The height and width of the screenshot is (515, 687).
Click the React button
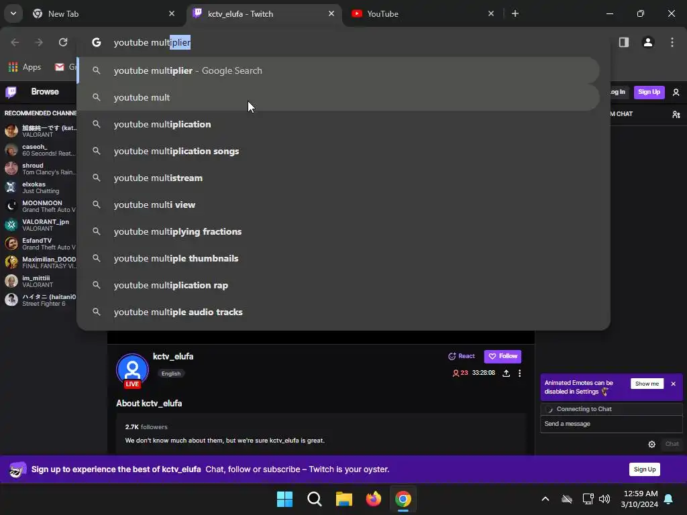(x=462, y=356)
